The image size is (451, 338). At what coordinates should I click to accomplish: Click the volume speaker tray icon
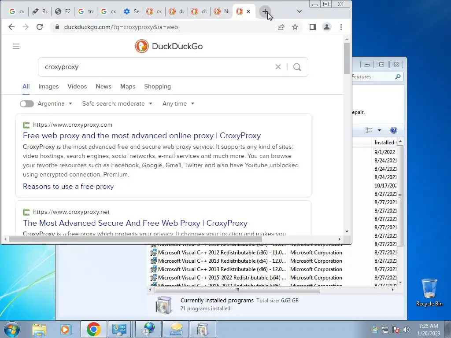pyautogui.click(x=407, y=329)
